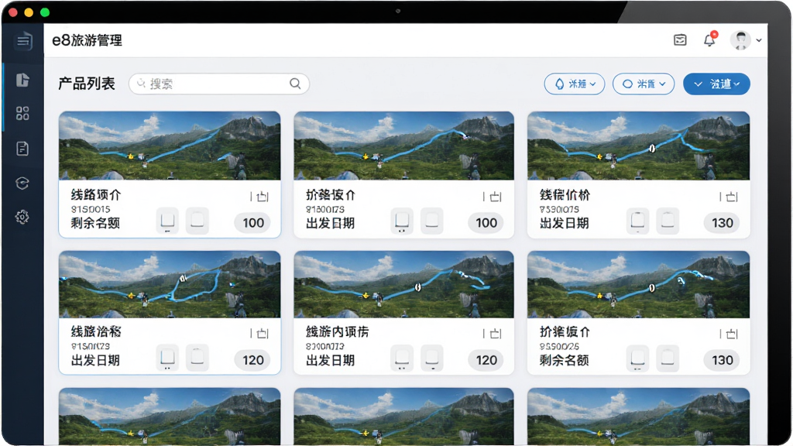Open the graduation cap icon in sidebar
Screen dimensions: 793x446
[x=22, y=183]
